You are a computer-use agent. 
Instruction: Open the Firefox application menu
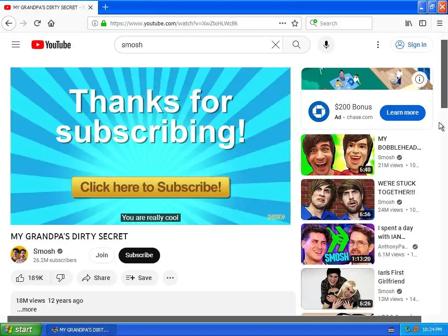pyautogui.click(x=440, y=23)
